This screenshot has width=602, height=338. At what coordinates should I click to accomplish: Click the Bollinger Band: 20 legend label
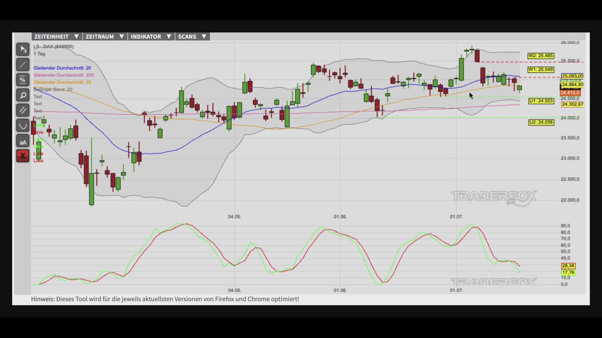[x=53, y=90]
